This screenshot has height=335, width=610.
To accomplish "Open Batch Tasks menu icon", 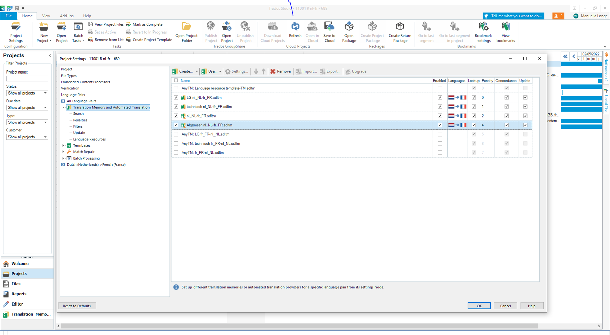I will (x=78, y=27).
